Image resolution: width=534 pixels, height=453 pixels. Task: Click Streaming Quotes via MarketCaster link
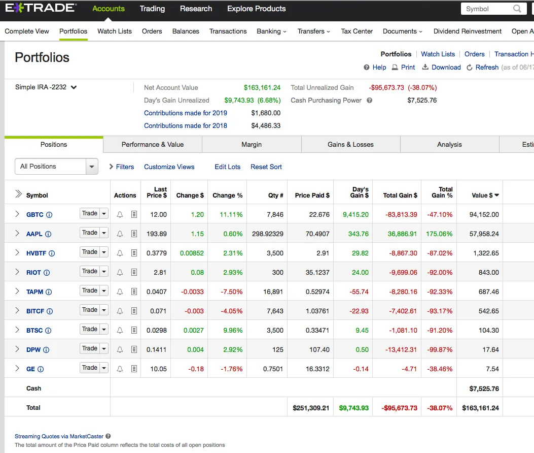coord(59,436)
